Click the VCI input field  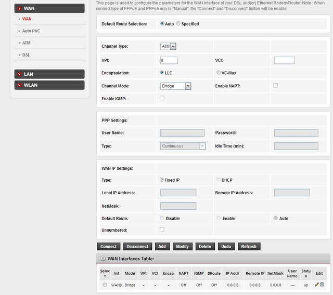pos(284,60)
